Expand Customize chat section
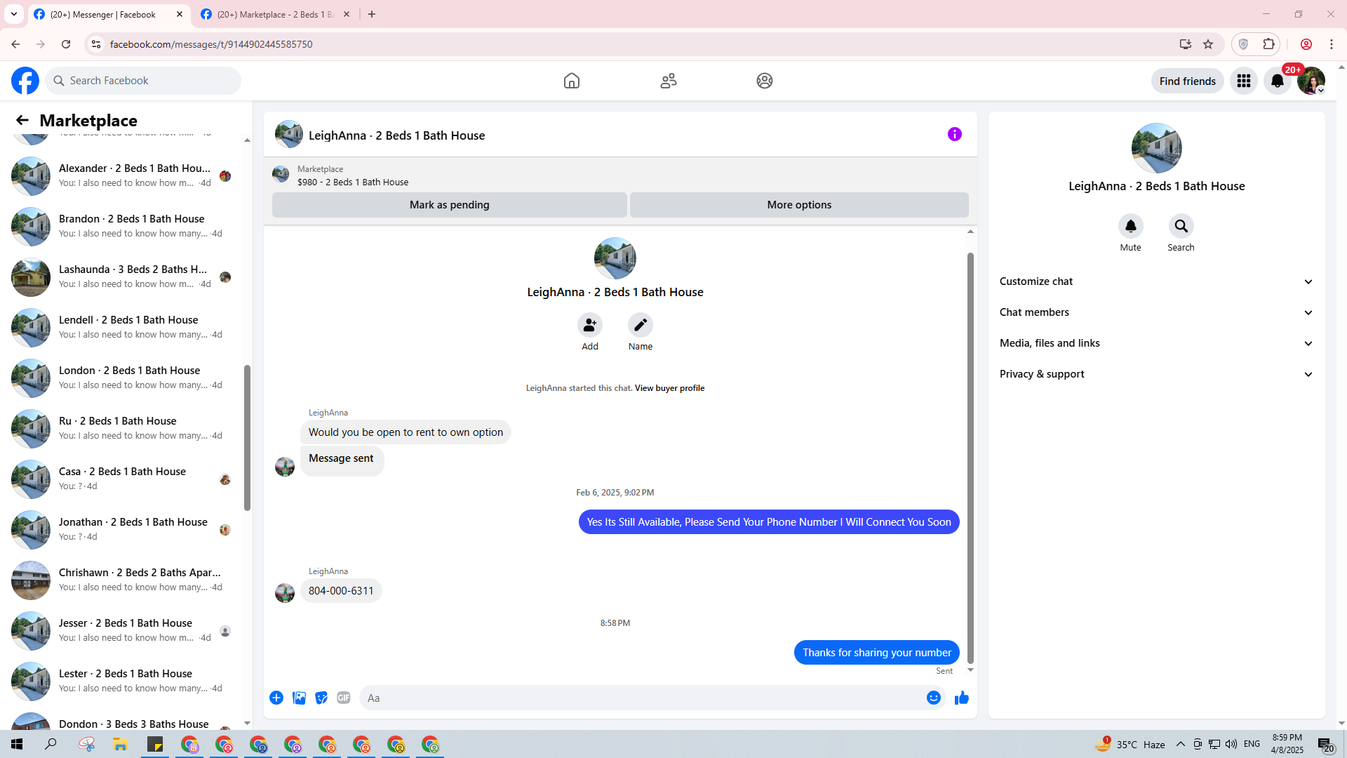The height and width of the screenshot is (758, 1347). coord(1155,281)
